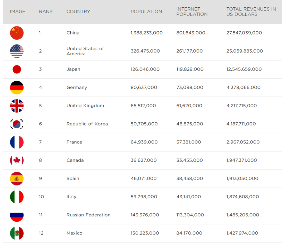Click the Japan flag icon
282x244 pixels.
[x=17, y=69]
